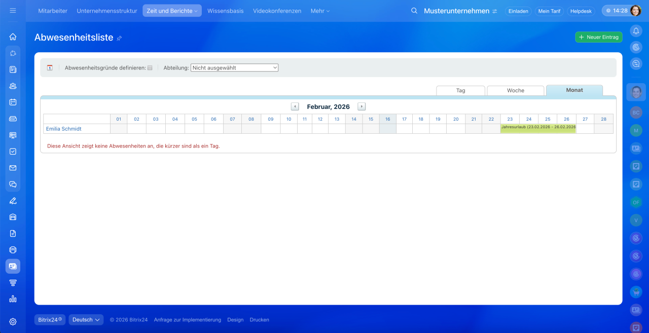Click the Neuer Eintrag button
Viewport: 649px width, 333px height.
click(x=598, y=37)
